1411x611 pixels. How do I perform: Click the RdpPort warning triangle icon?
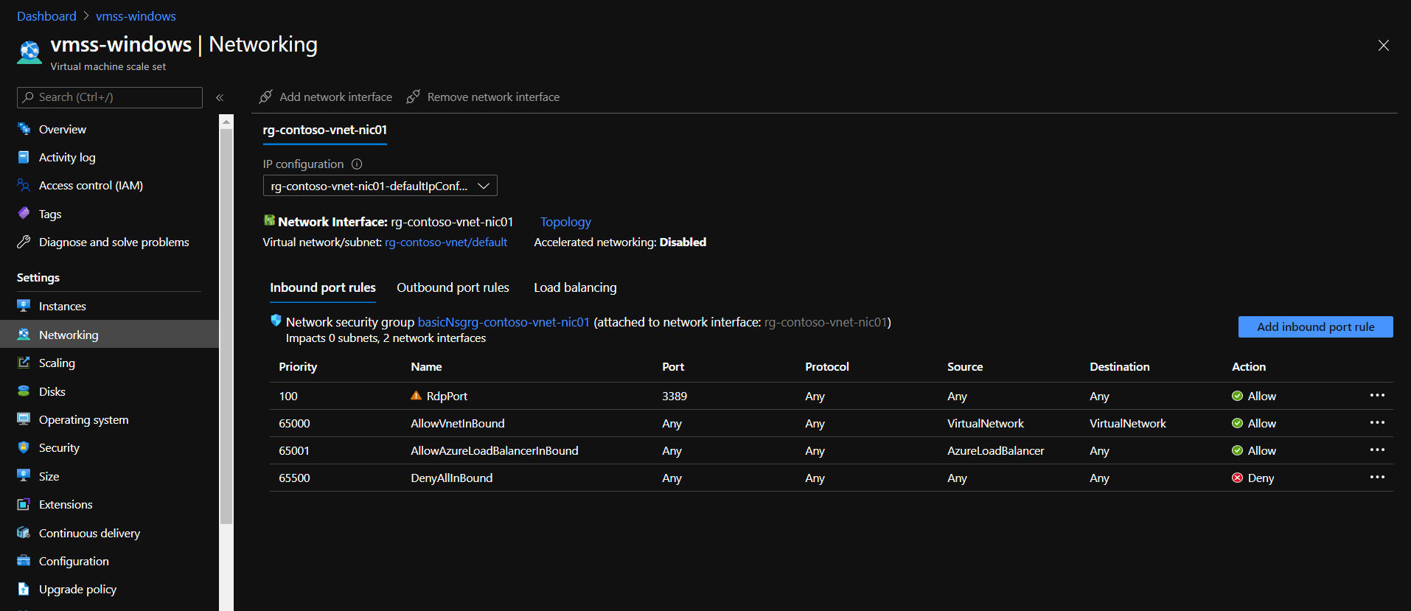pyautogui.click(x=417, y=396)
